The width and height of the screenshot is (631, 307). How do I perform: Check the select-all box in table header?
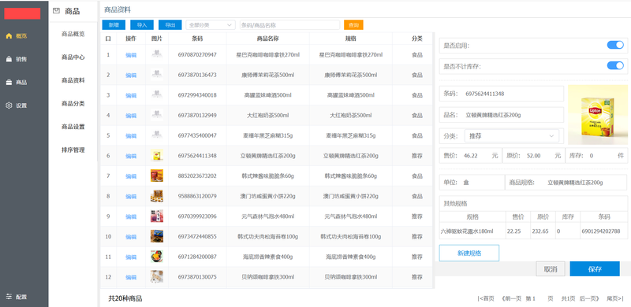pos(108,39)
